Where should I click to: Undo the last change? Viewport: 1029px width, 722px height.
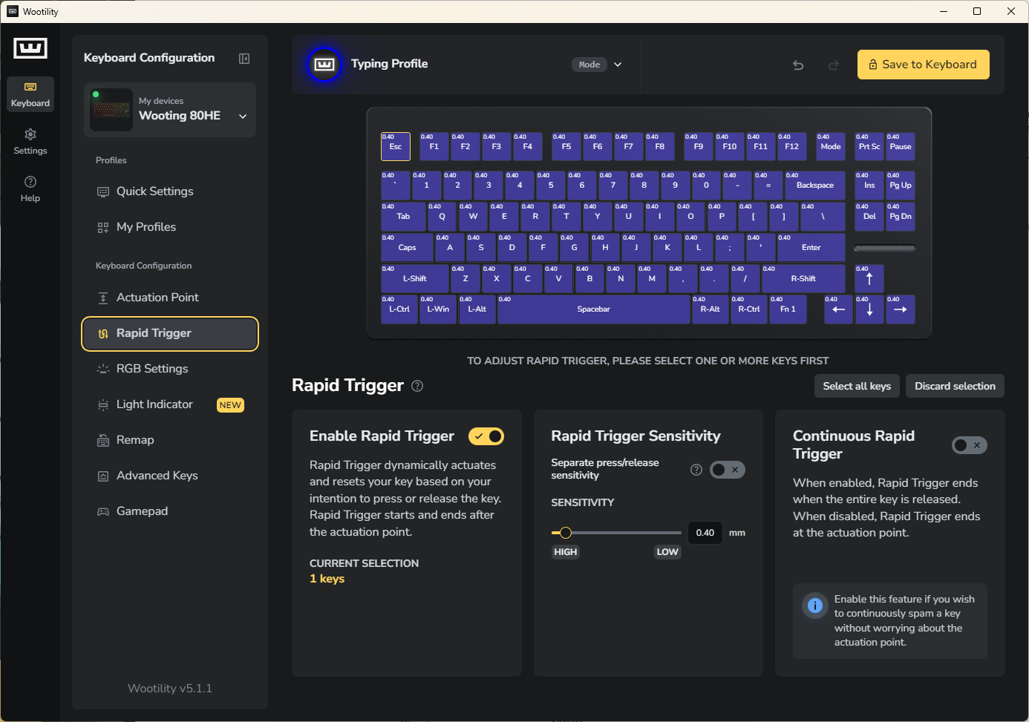click(x=798, y=65)
